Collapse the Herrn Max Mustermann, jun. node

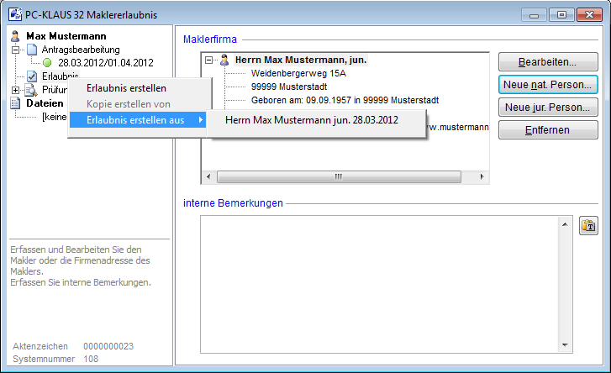[x=209, y=60]
